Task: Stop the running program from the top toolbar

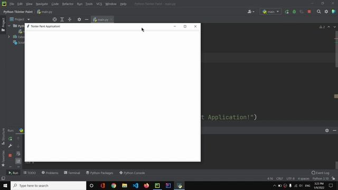Action: tap(309, 12)
